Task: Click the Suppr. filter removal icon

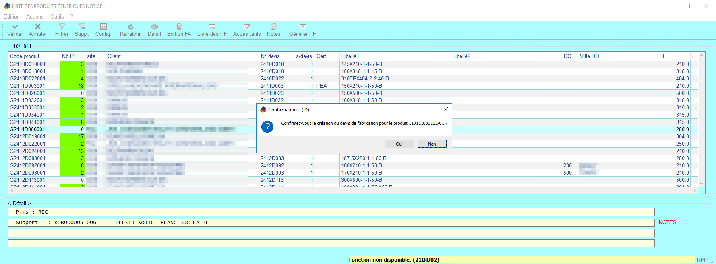Action: [82, 27]
